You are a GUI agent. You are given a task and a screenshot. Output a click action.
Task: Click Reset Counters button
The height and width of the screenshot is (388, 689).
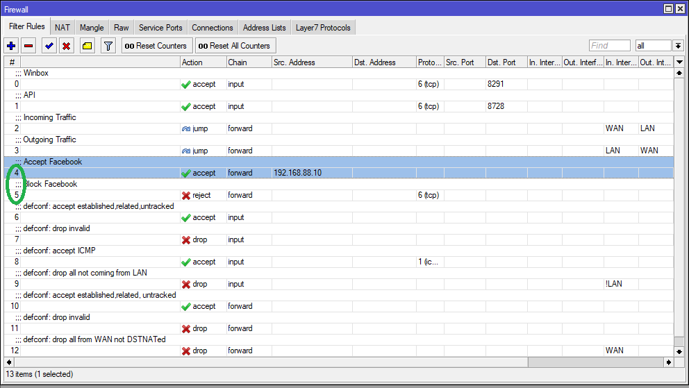coord(156,46)
